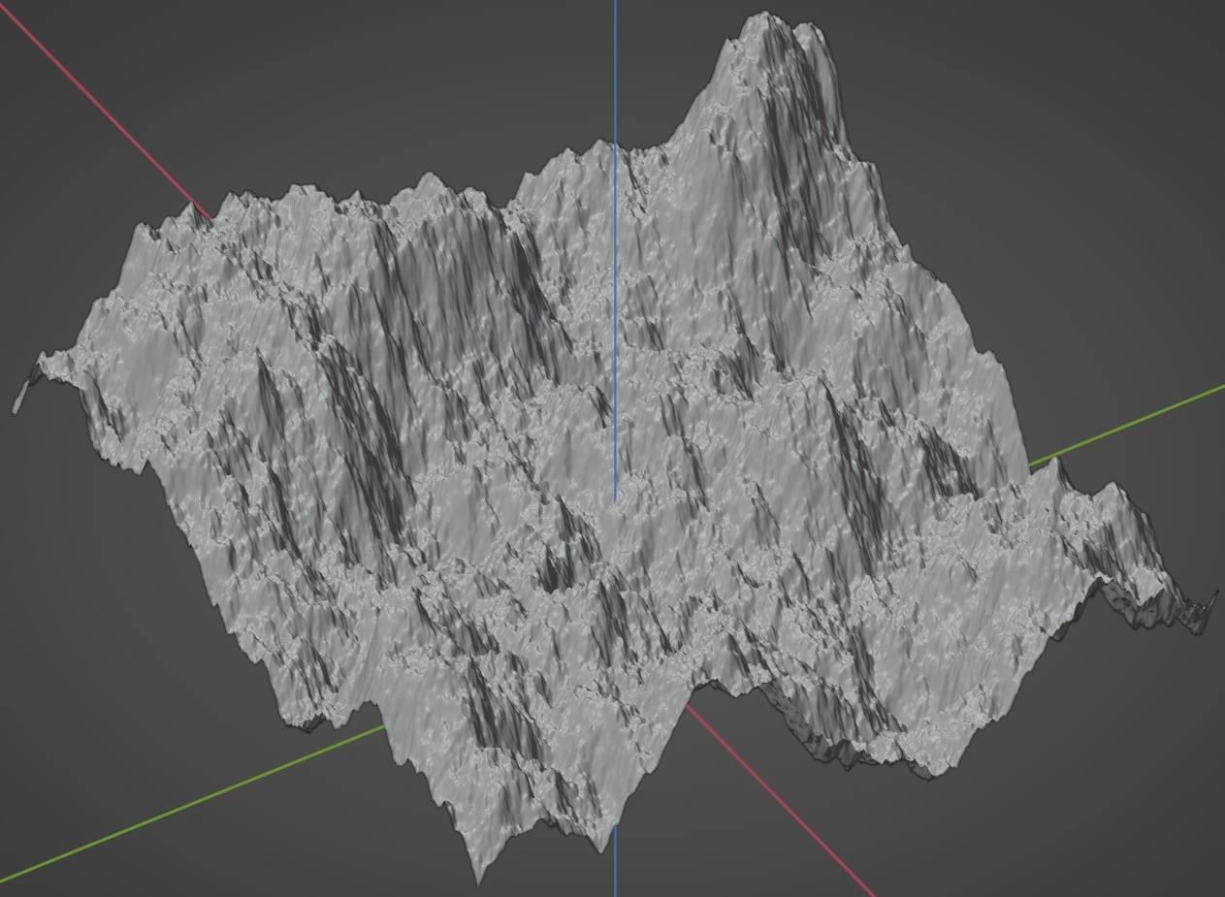
Task: Click empty viewport background in the top-right corner
Action: (x=1115, y=78)
